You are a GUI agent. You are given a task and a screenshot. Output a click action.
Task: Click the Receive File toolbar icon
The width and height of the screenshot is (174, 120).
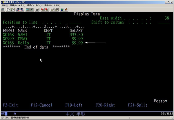[x=22, y=10]
